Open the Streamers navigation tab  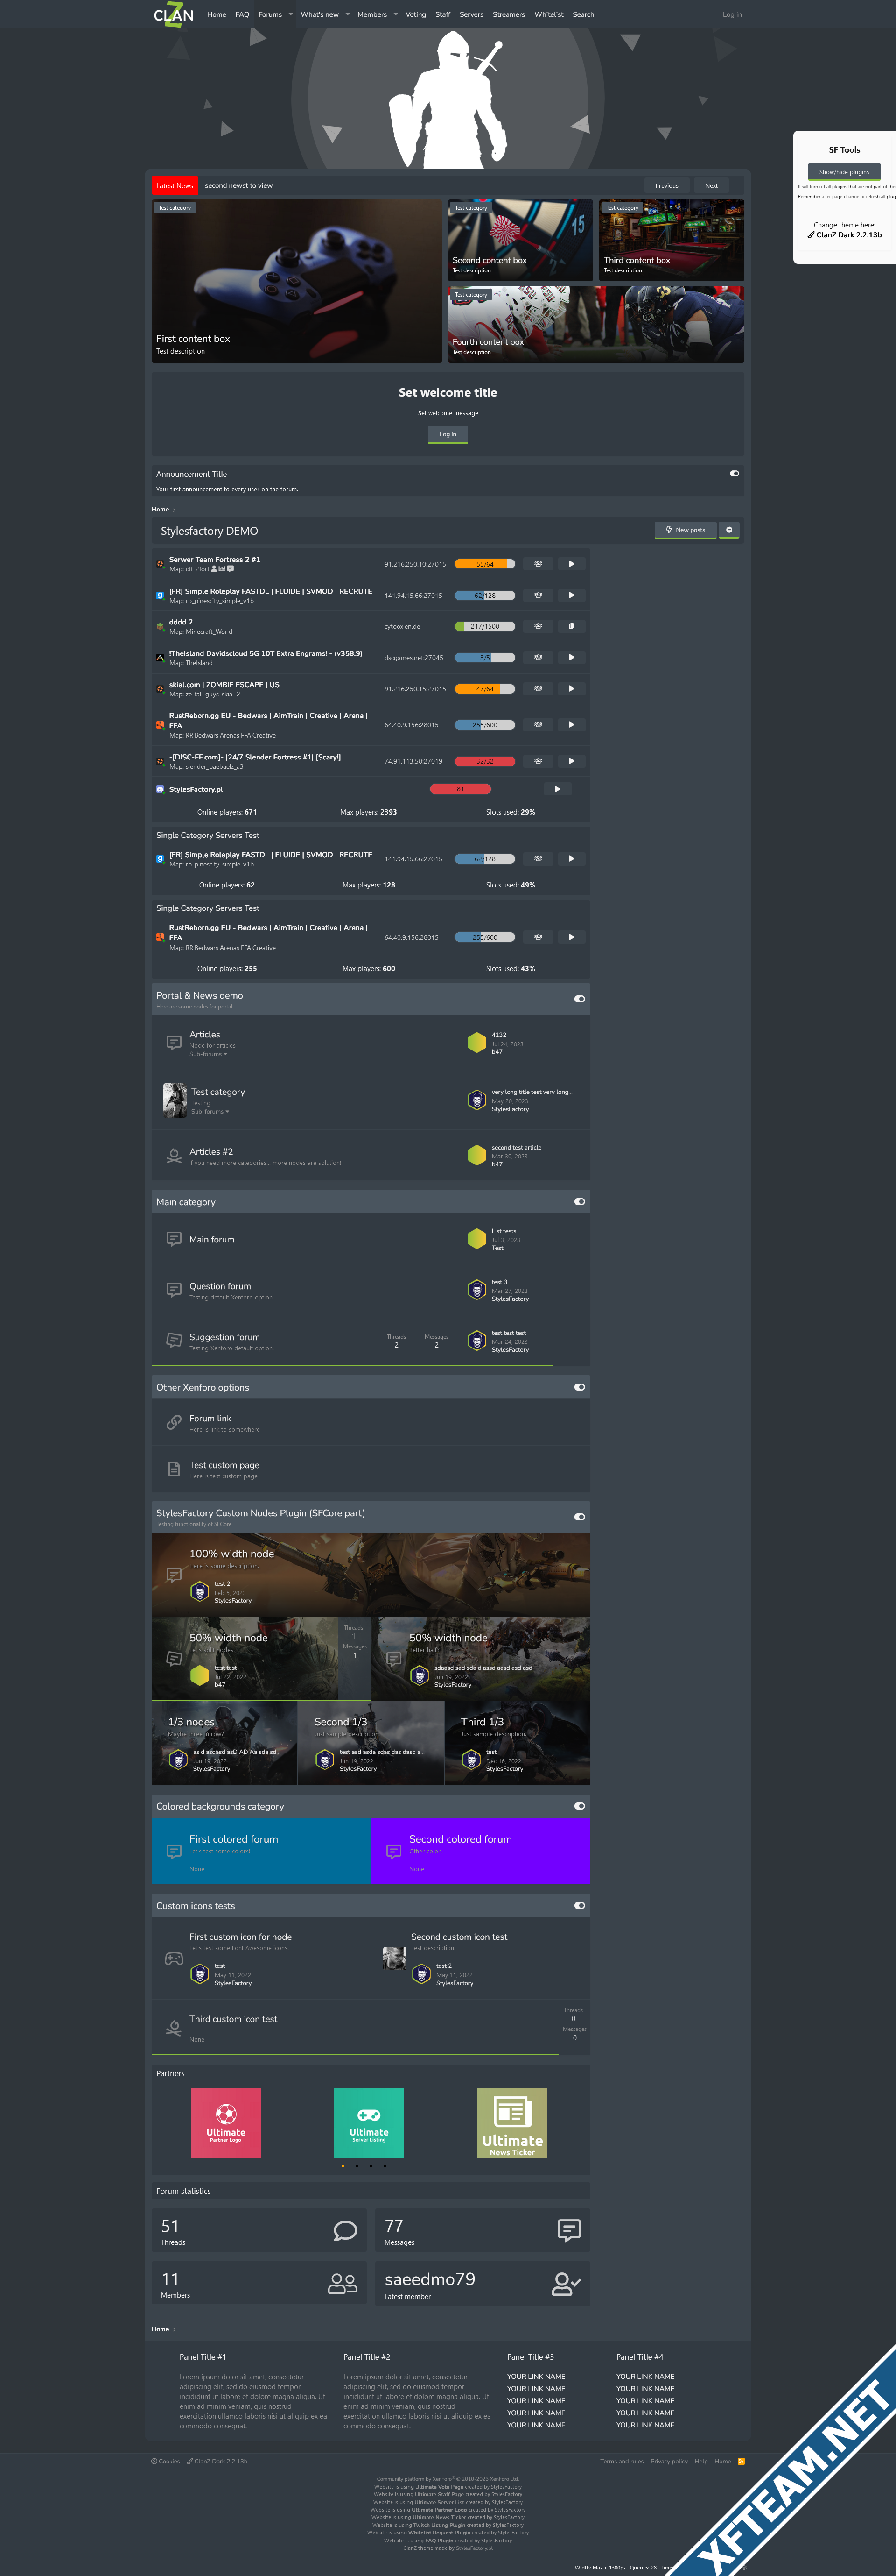[508, 14]
